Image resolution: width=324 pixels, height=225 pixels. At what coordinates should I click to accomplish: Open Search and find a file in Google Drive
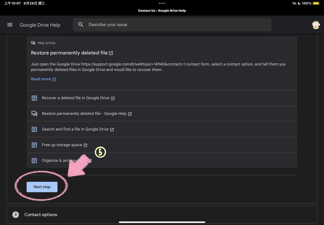click(75, 129)
